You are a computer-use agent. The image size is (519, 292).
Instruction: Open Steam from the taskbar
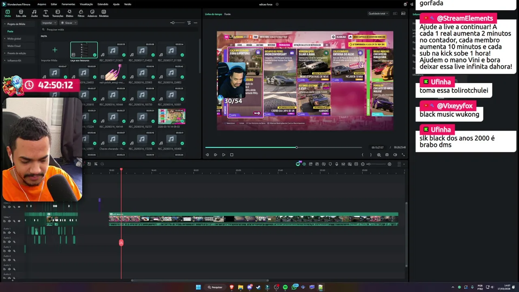pos(258,287)
